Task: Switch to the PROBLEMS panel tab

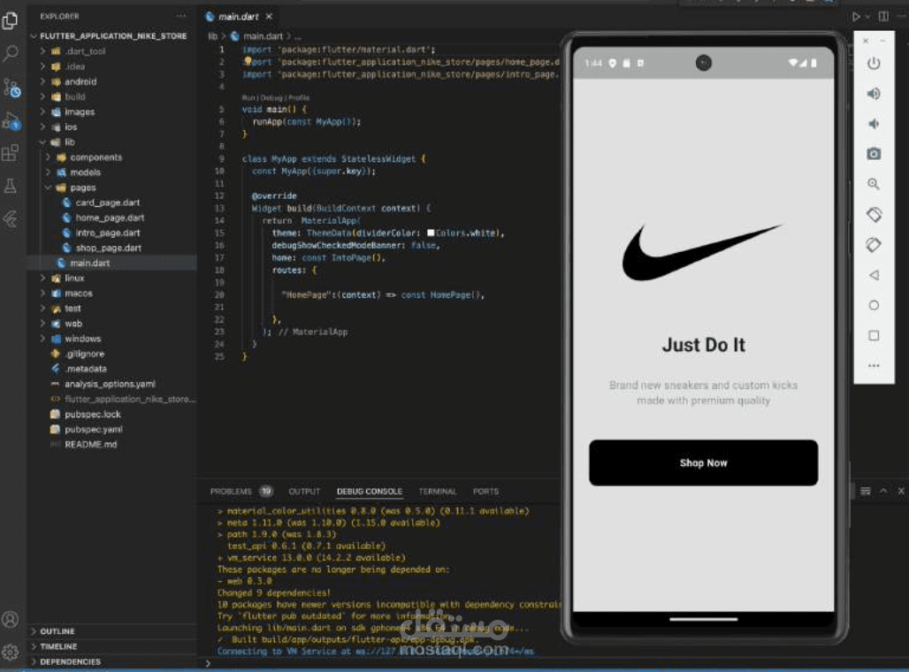Action: pos(232,491)
